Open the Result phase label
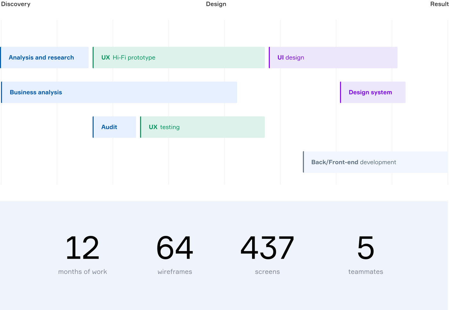Image resolution: width=449 pixels, height=310 pixels. [439, 4]
